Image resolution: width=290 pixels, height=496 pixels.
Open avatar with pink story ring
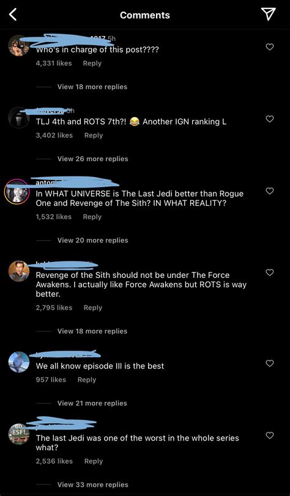[17, 192]
